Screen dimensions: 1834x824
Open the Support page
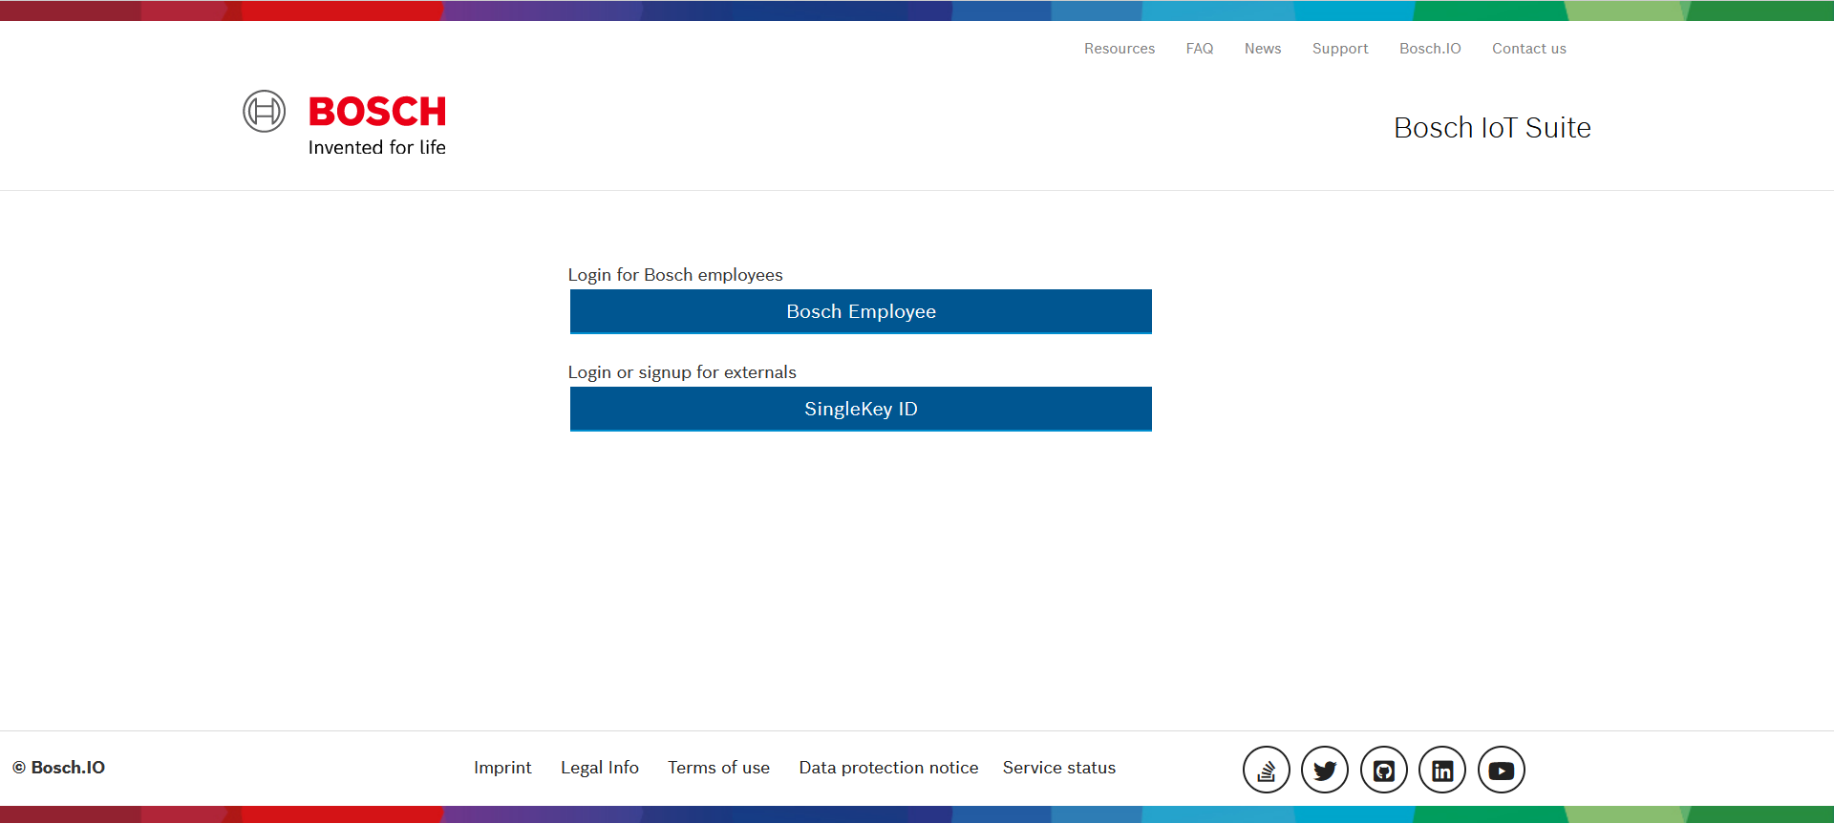click(x=1340, y=49)
